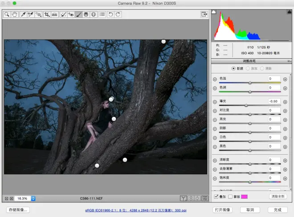This screenshot has width=294, height=217.
Task: Open the 16.3% zoom level dropdown
Action: tap(33, 198)
